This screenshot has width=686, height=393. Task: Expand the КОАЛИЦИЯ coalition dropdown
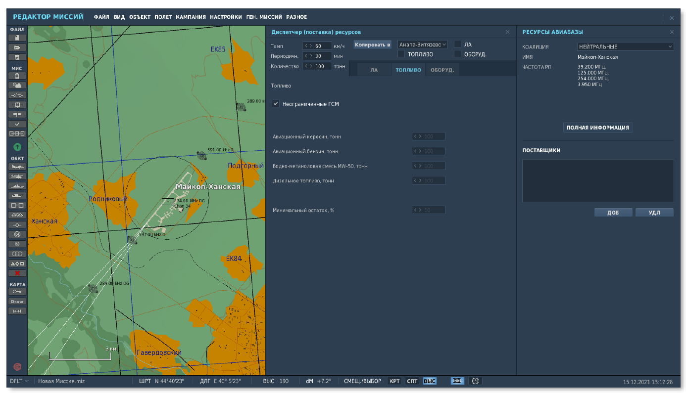pyautogui.click(x=625, y=47)
